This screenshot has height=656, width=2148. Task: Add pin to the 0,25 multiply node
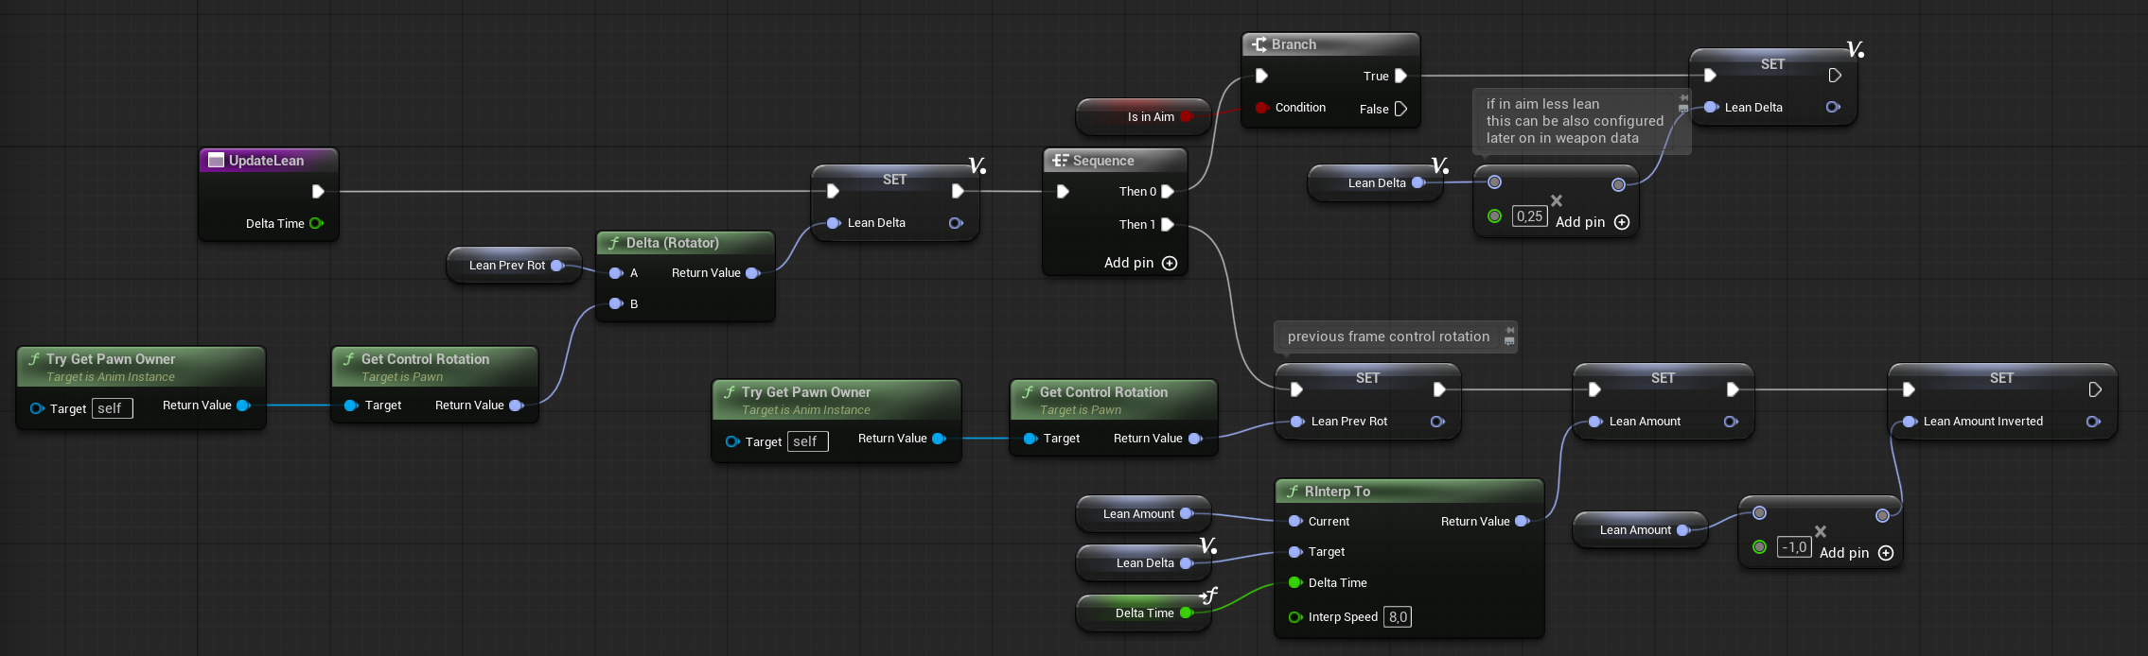(1622, 222)
